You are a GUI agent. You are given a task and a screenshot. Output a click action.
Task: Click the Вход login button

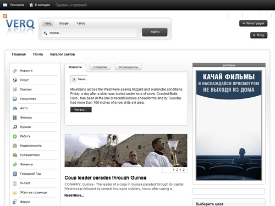(x=258, y=35)
